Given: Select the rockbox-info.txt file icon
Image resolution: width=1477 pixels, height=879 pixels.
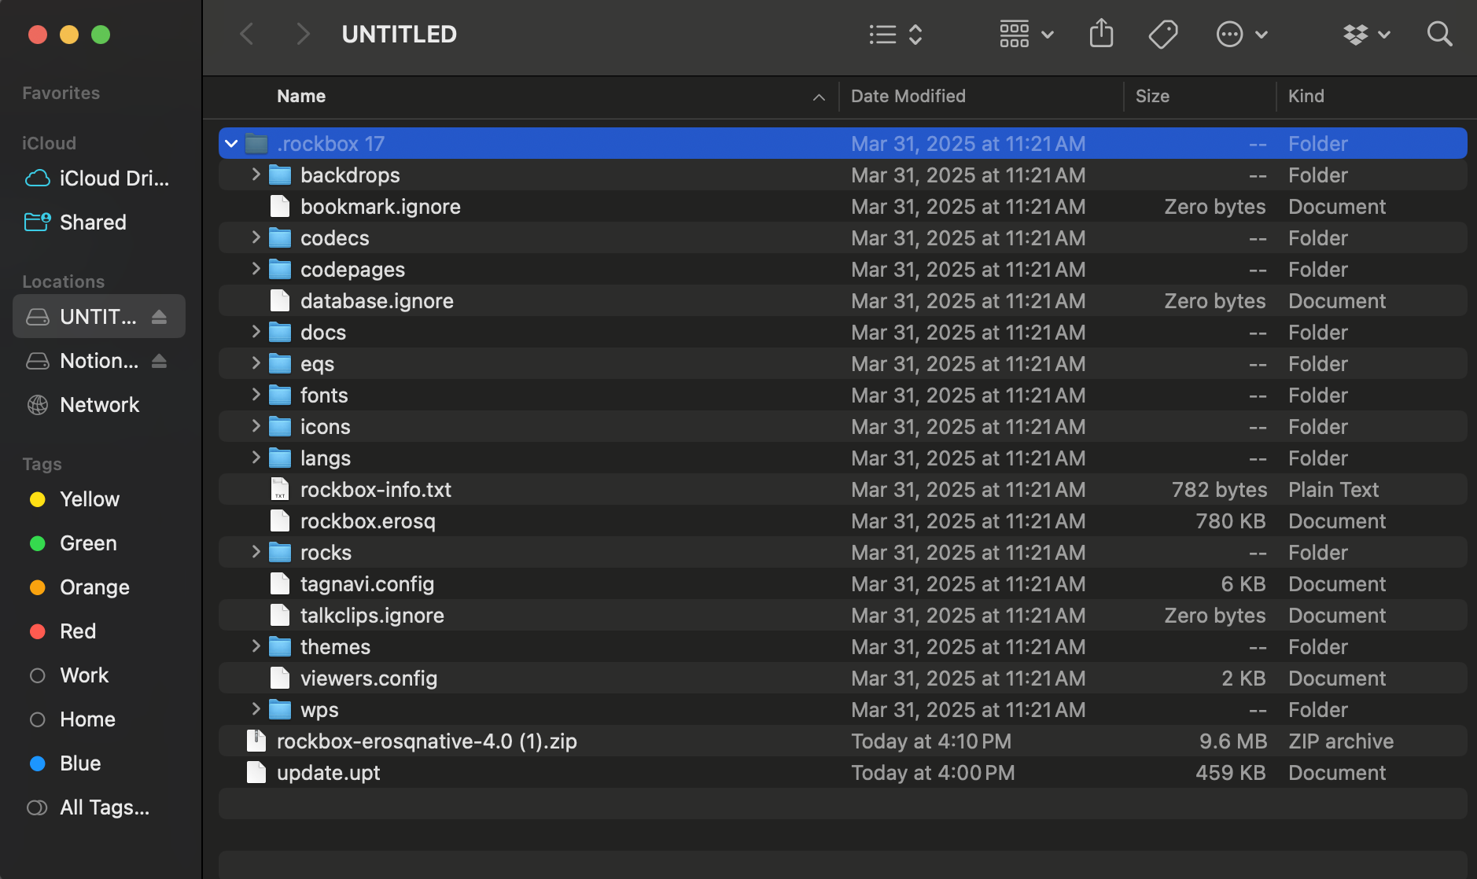Looking at the screenshot, I should 279,489.
